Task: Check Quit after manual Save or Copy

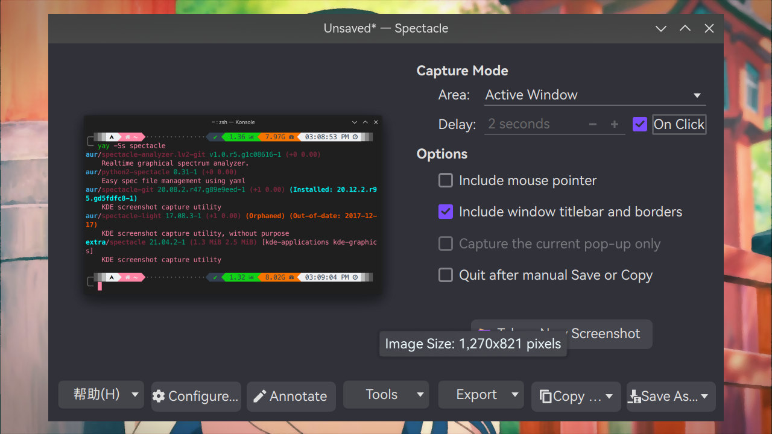Action: point(446,275)
